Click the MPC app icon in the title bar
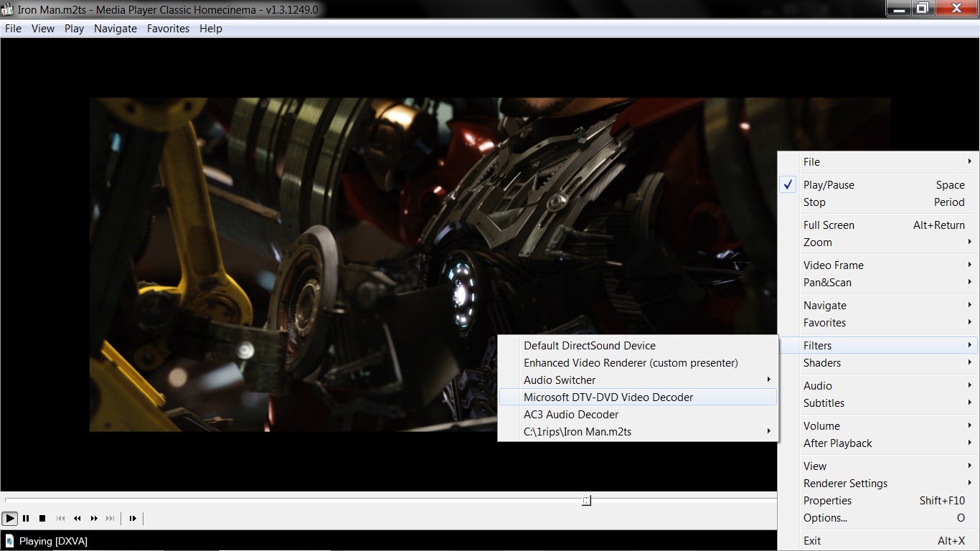Viewport: 980px width, 551px height. click(7, 9)
